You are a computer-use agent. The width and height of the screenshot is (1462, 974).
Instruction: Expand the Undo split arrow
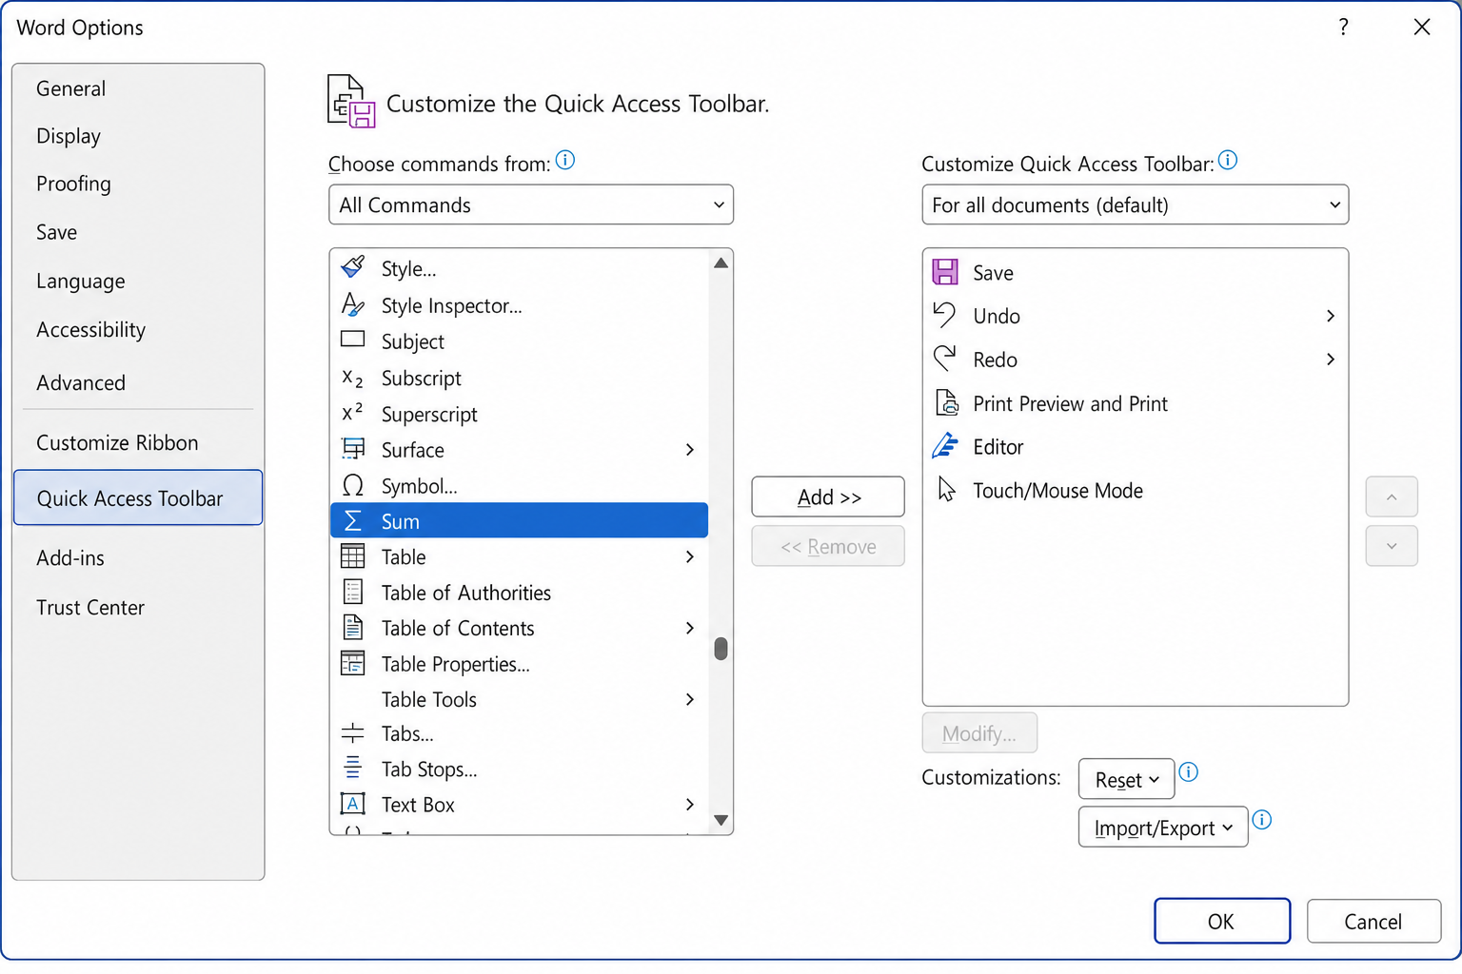click(1331, 315)
